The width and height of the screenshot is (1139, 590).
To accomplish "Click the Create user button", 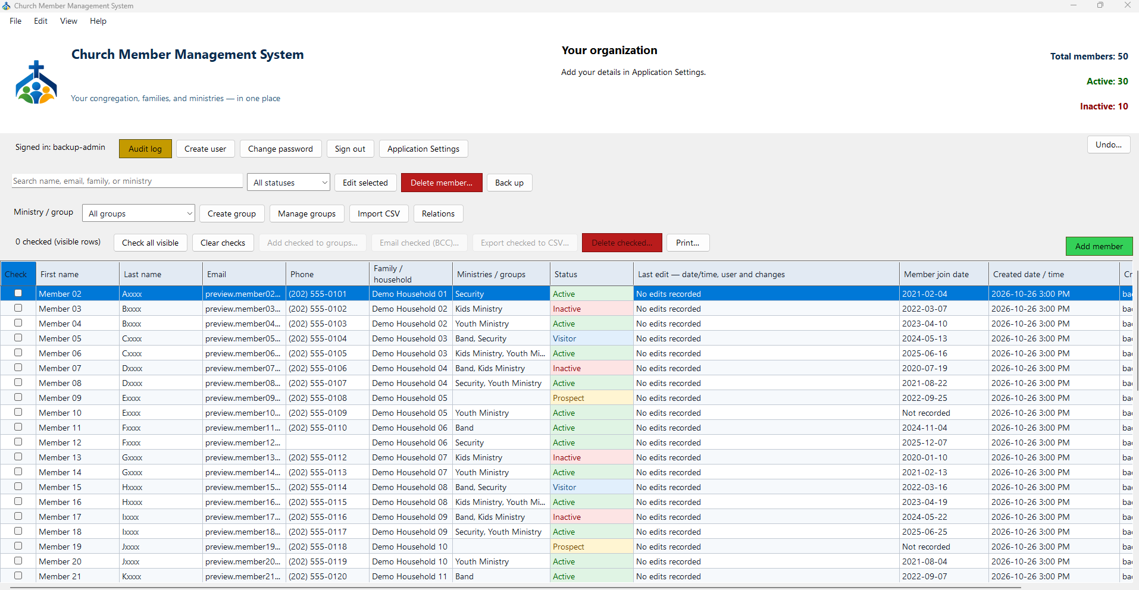I will pyautogui.click(x=205, y=149).
